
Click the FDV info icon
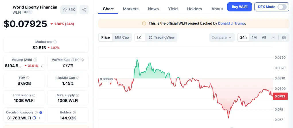[x=28, y=77]
